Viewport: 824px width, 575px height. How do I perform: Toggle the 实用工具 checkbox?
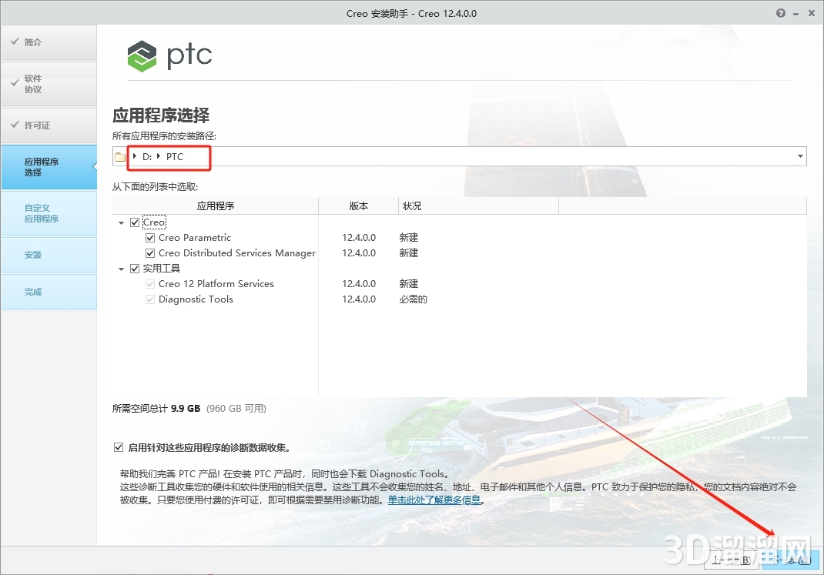coord(134,268)
